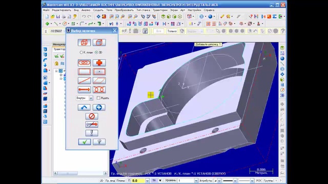The image size is (328, 184).
Task: Open the Z depth dropdown arrow
Action: click(147, 180)
